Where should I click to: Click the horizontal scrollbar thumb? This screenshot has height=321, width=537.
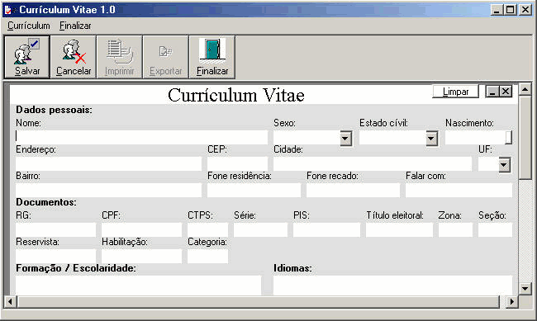[259, 301]
